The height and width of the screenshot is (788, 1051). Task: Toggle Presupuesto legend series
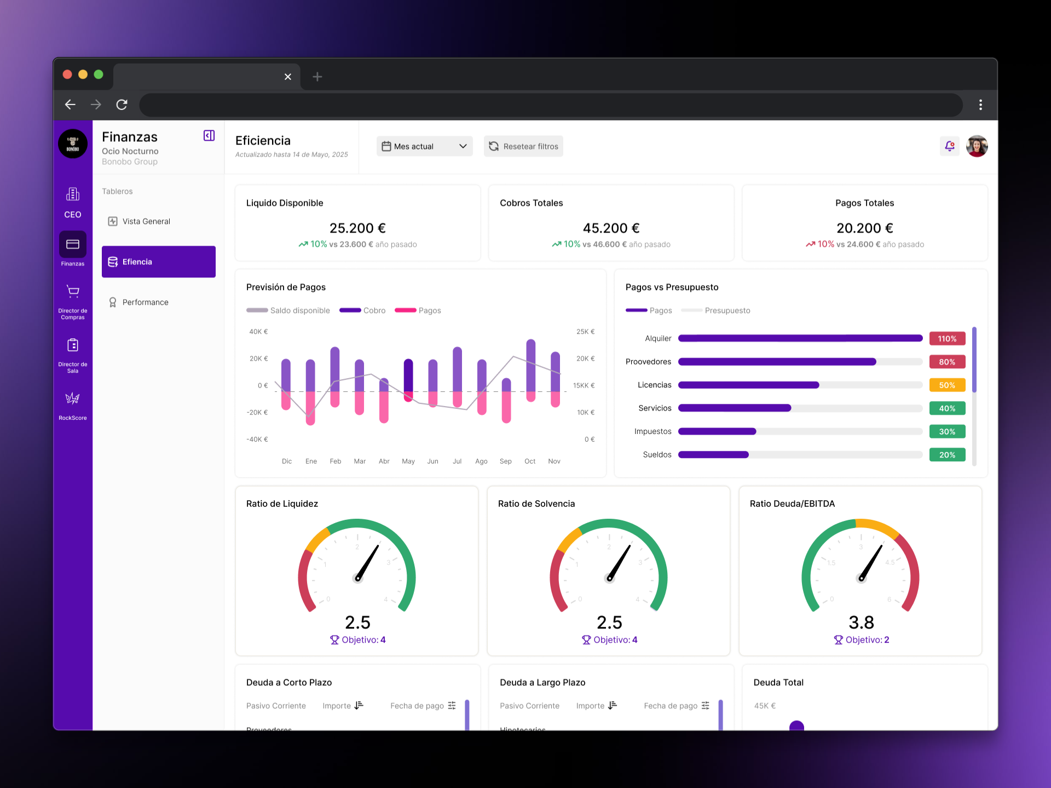[715, 310]
